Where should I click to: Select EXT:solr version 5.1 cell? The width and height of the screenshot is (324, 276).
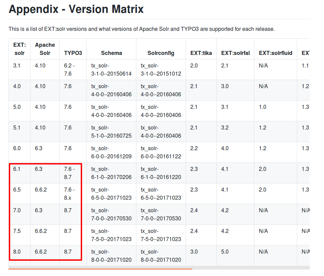[x=19, y=132]
